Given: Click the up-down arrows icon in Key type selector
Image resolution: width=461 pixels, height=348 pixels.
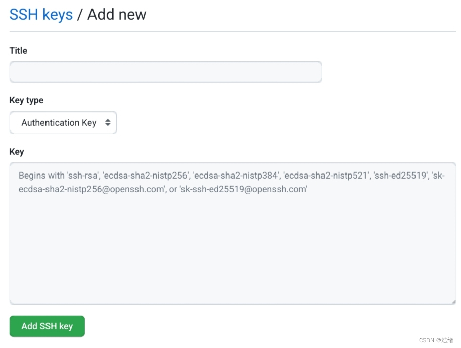Looking at the screenshot, I should coord(108,123).
